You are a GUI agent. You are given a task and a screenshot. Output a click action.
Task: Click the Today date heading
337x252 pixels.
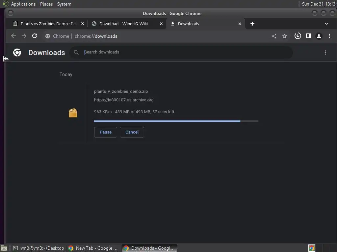click(x=66, y=74)
